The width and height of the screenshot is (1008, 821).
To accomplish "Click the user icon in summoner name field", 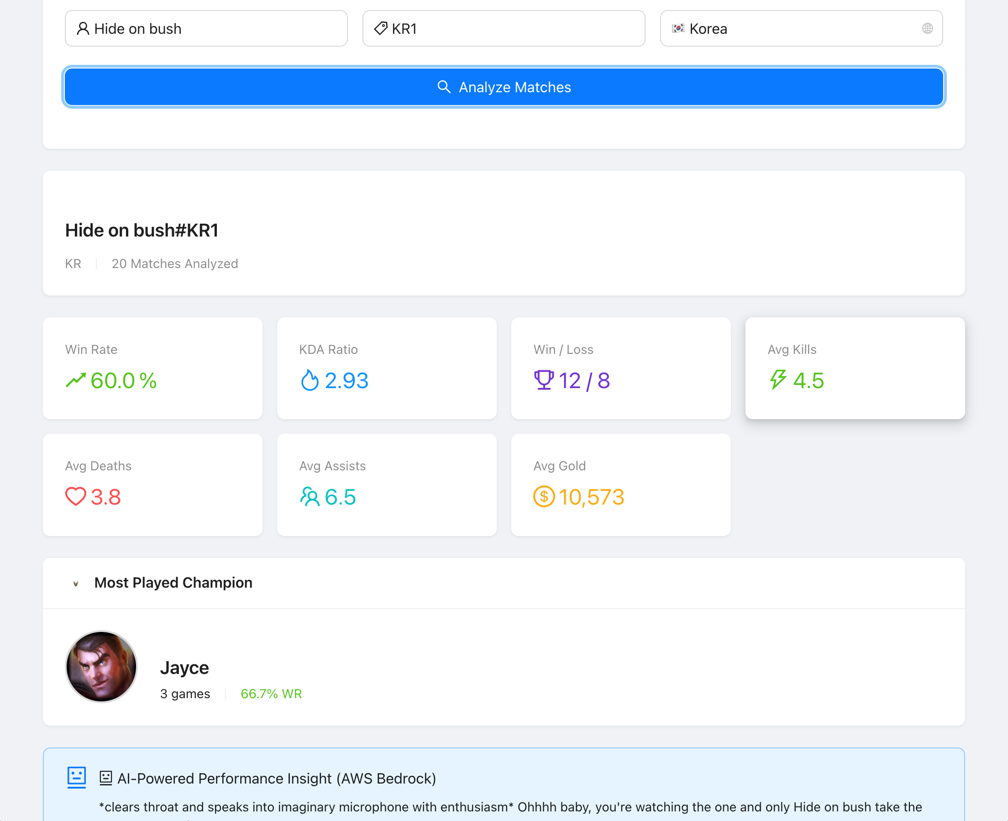I will point(83,28).
